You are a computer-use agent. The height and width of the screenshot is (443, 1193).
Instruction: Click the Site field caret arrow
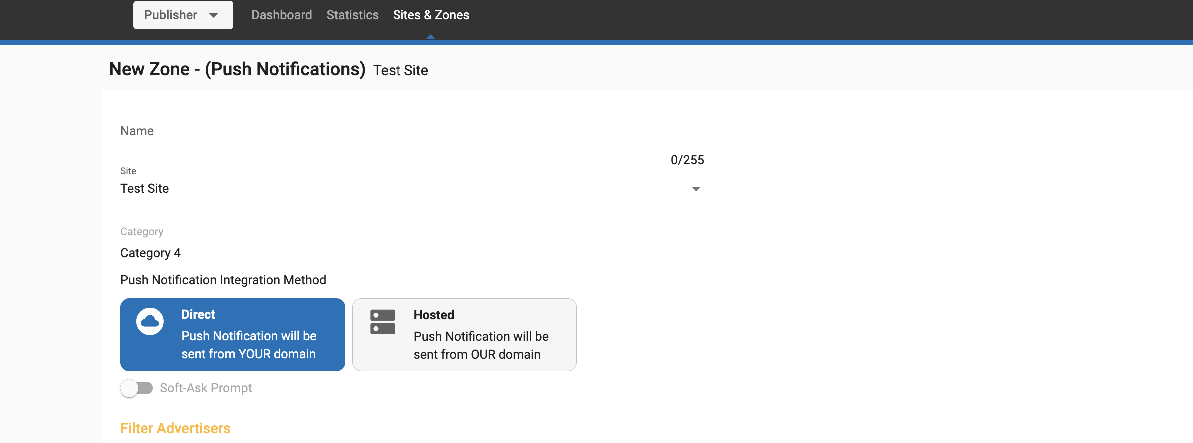(696, 189)
